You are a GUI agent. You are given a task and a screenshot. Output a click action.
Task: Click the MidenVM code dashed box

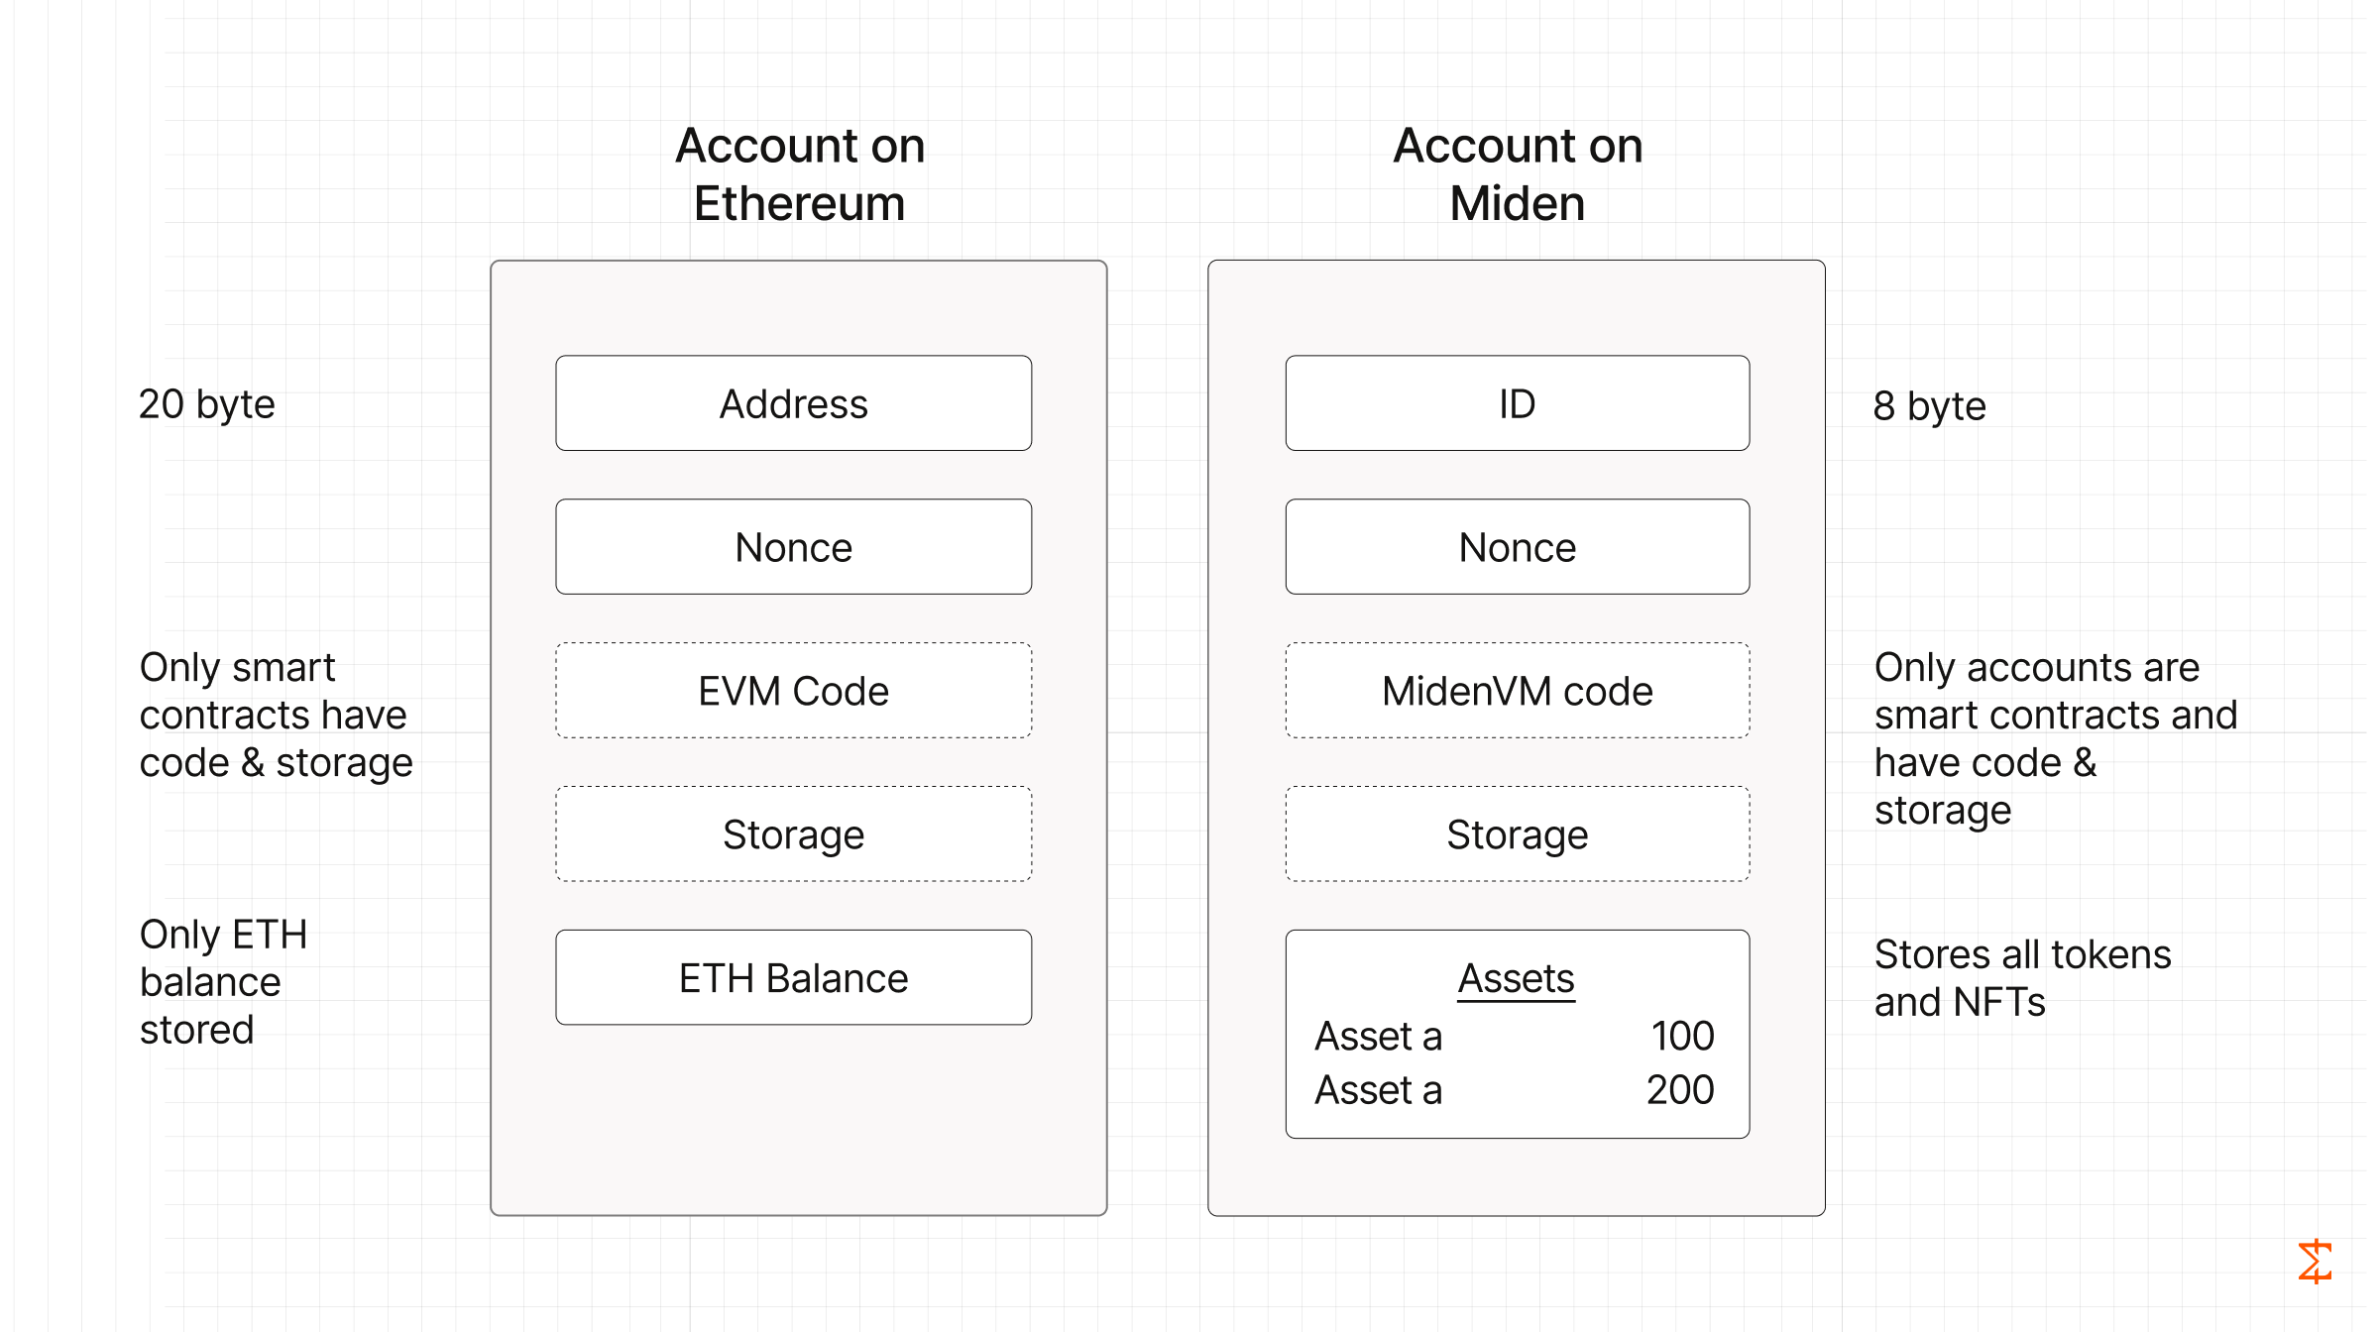tap(1517, 691)
